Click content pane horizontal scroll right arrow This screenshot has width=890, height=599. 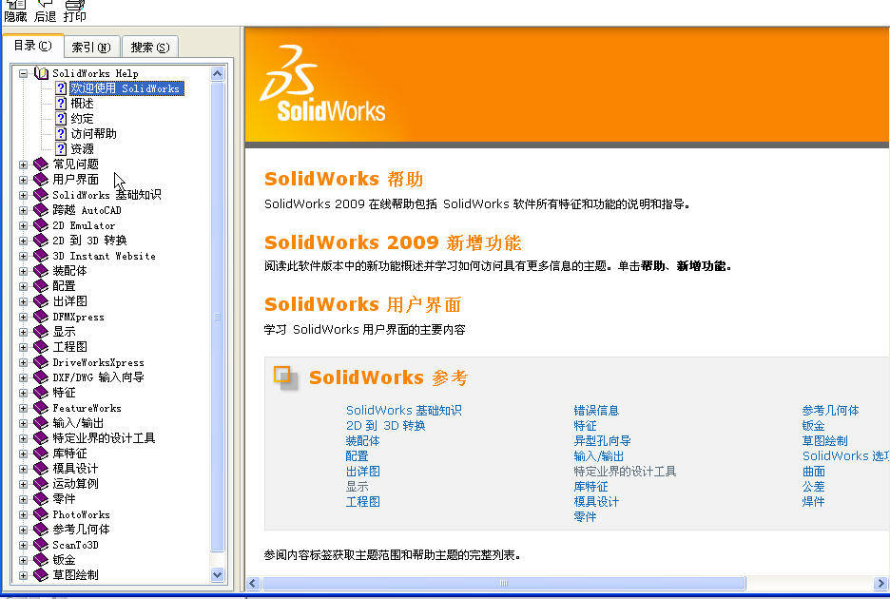(880, 583)
